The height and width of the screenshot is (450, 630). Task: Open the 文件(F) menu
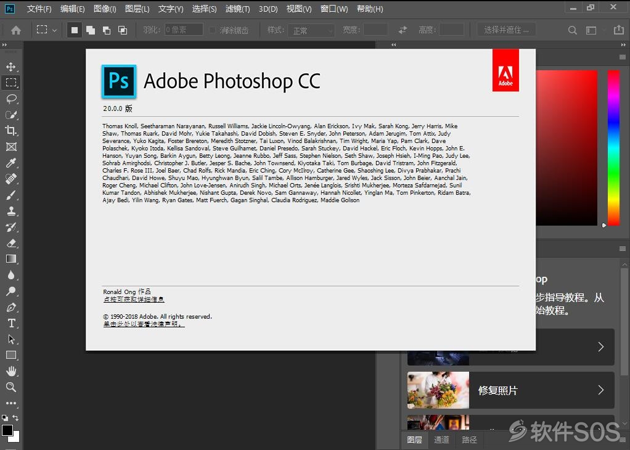pos(39,9)
